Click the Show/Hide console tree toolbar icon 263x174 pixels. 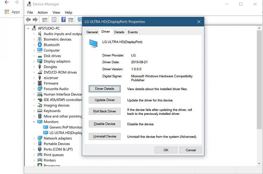[45, 20]
